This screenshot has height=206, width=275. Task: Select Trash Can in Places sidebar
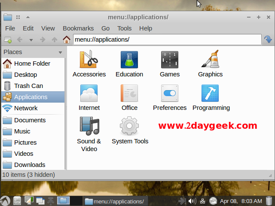pos(28,86)
